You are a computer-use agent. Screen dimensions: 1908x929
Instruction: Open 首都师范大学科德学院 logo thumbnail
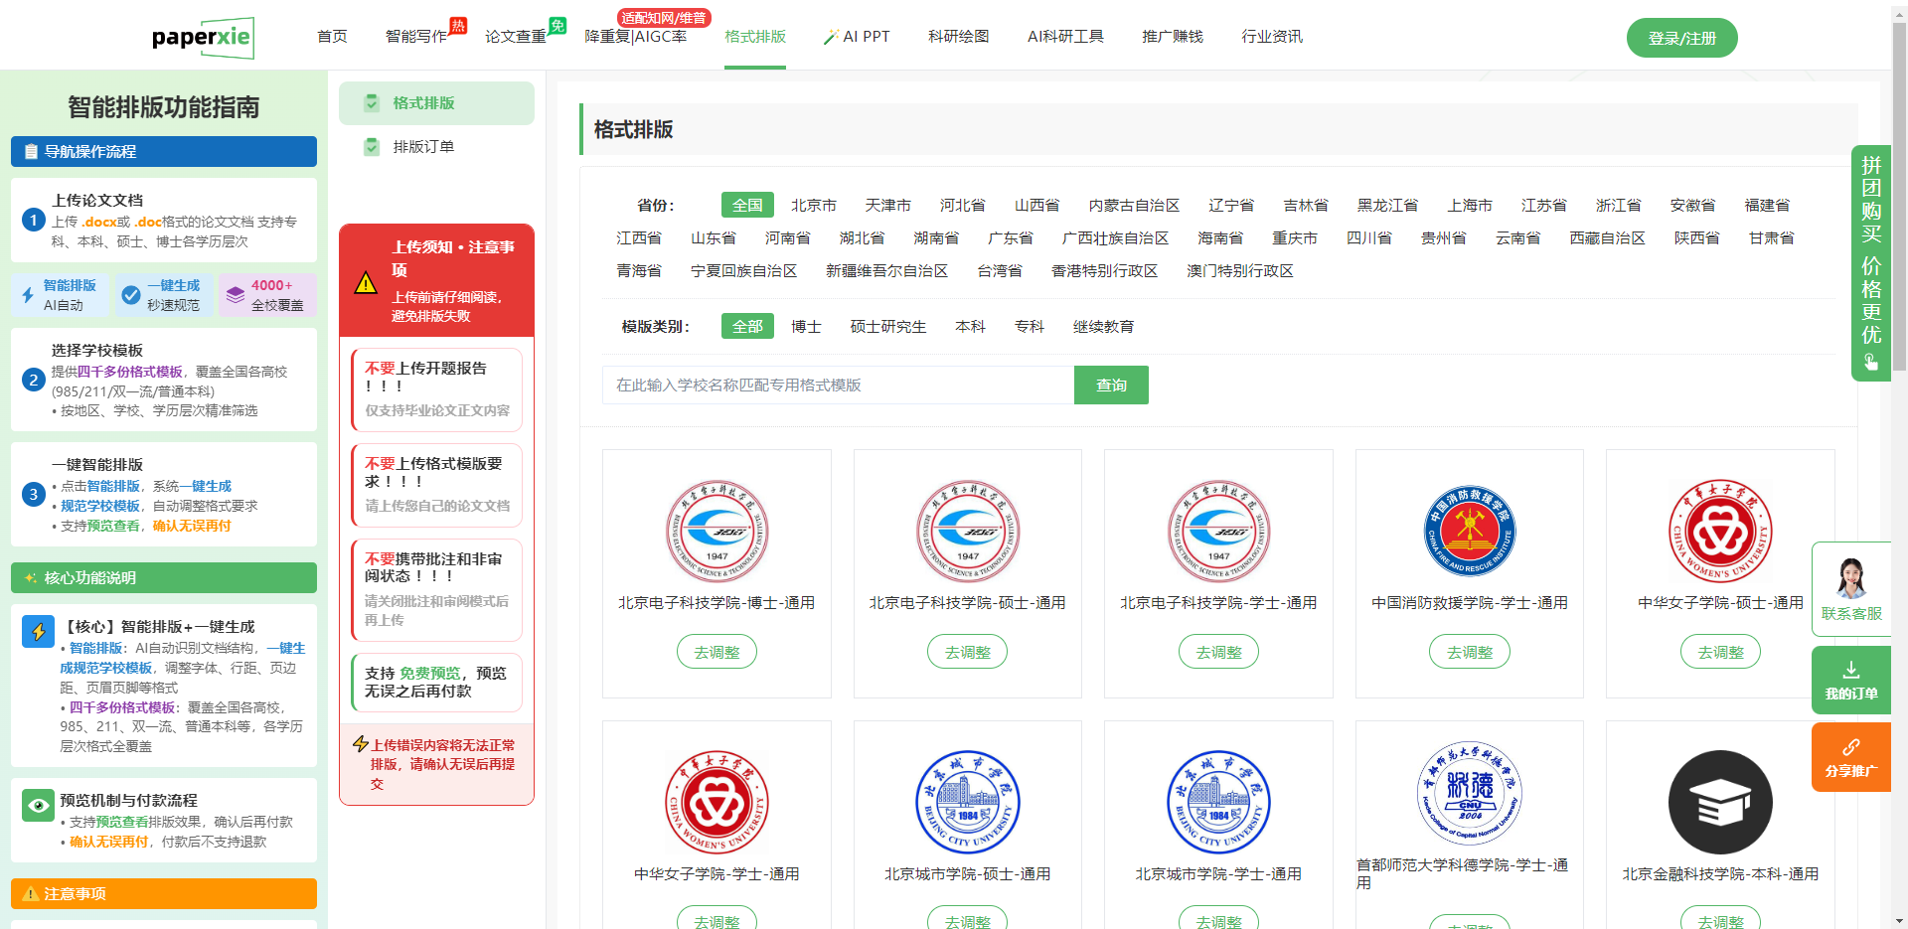pos(1470,794)
